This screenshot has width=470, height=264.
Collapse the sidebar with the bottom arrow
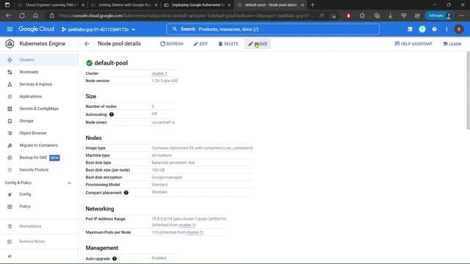click(x=10, y=256)
